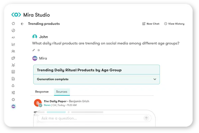
Task: Click the Ask me a question input field
Action: (x=94, y=118)
